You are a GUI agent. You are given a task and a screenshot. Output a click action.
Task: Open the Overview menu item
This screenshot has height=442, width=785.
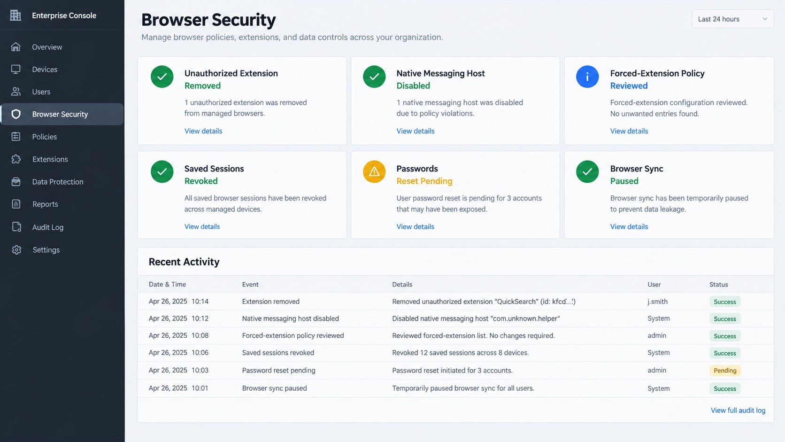pyautogui.click(x=62, y=47)
